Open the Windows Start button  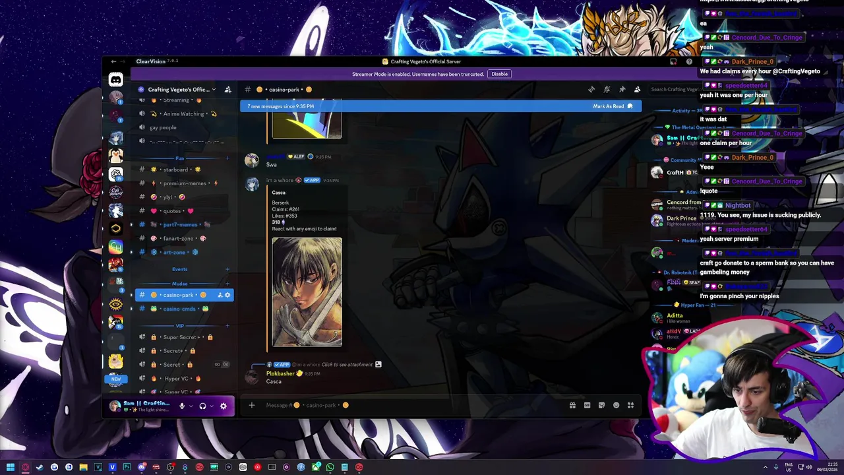(x=11, y=467)
